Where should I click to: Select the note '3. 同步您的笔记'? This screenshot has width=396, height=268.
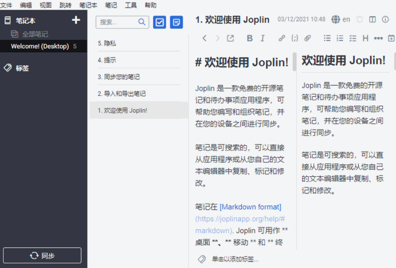pos(118,77)
